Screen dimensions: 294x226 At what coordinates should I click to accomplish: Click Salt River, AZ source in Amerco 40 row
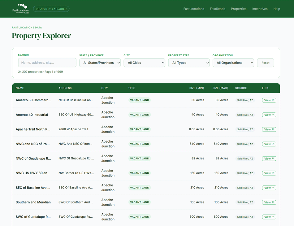pos(245,115)
